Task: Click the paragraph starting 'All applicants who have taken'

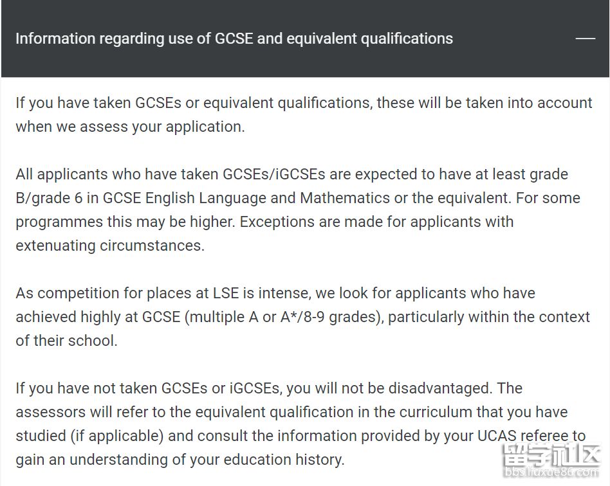Action: (x=298, y=210)
